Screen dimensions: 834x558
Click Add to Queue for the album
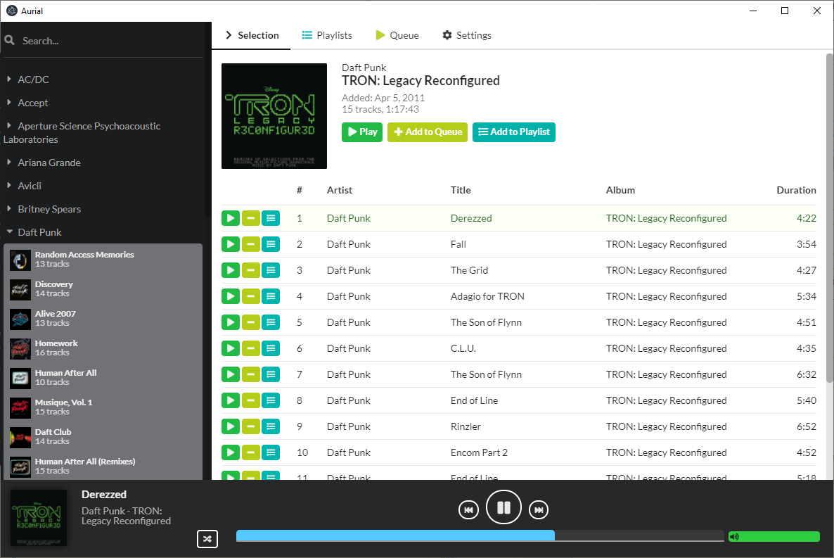point(428,132)
